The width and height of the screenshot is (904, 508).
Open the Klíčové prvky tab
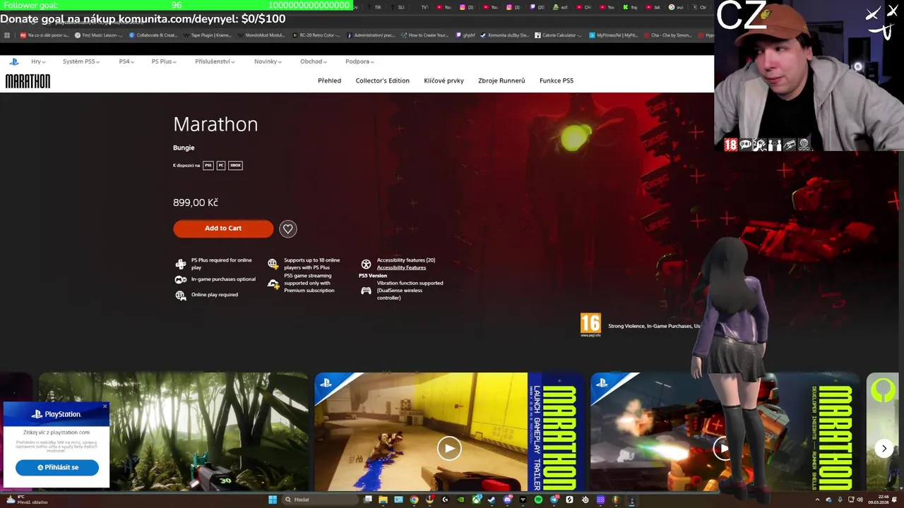444,80
